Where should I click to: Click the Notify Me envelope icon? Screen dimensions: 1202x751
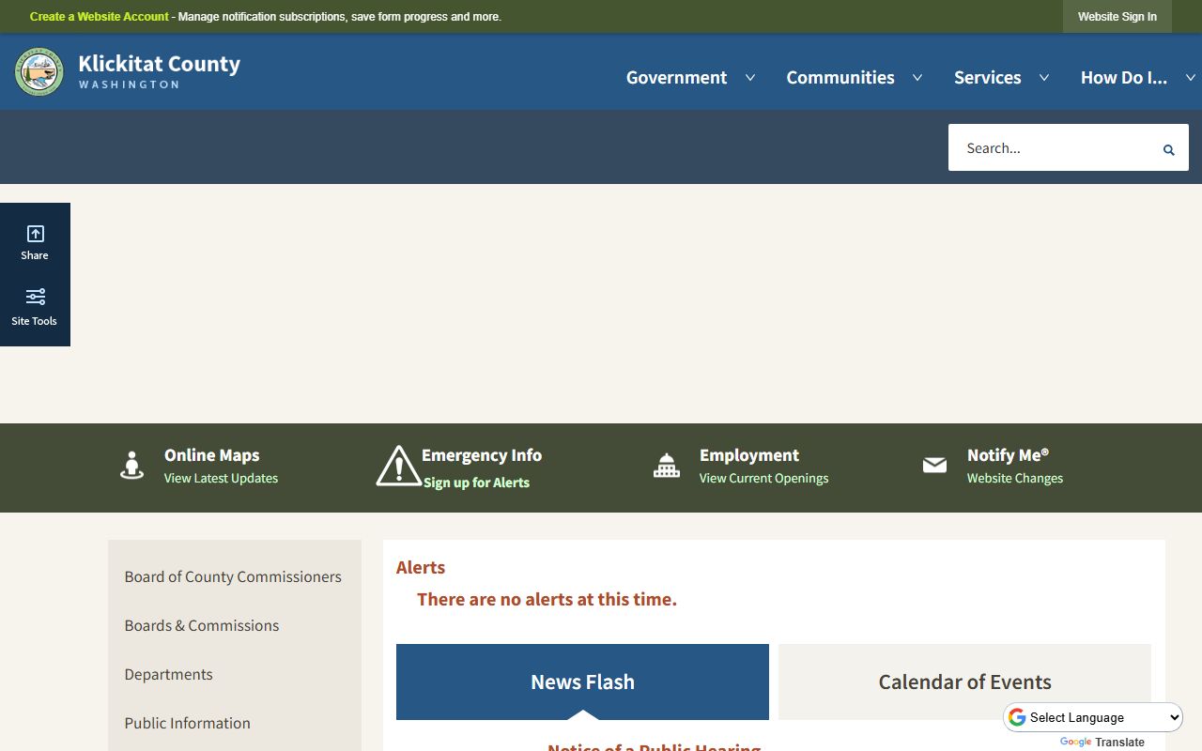pyautogui.click(x=934, y=465)
